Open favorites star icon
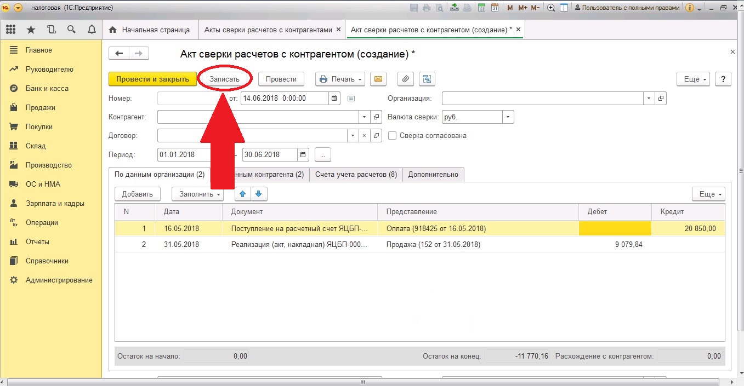The width and height of the screenshot is (744, 386). pyautogui.click(x=31, y=30)
